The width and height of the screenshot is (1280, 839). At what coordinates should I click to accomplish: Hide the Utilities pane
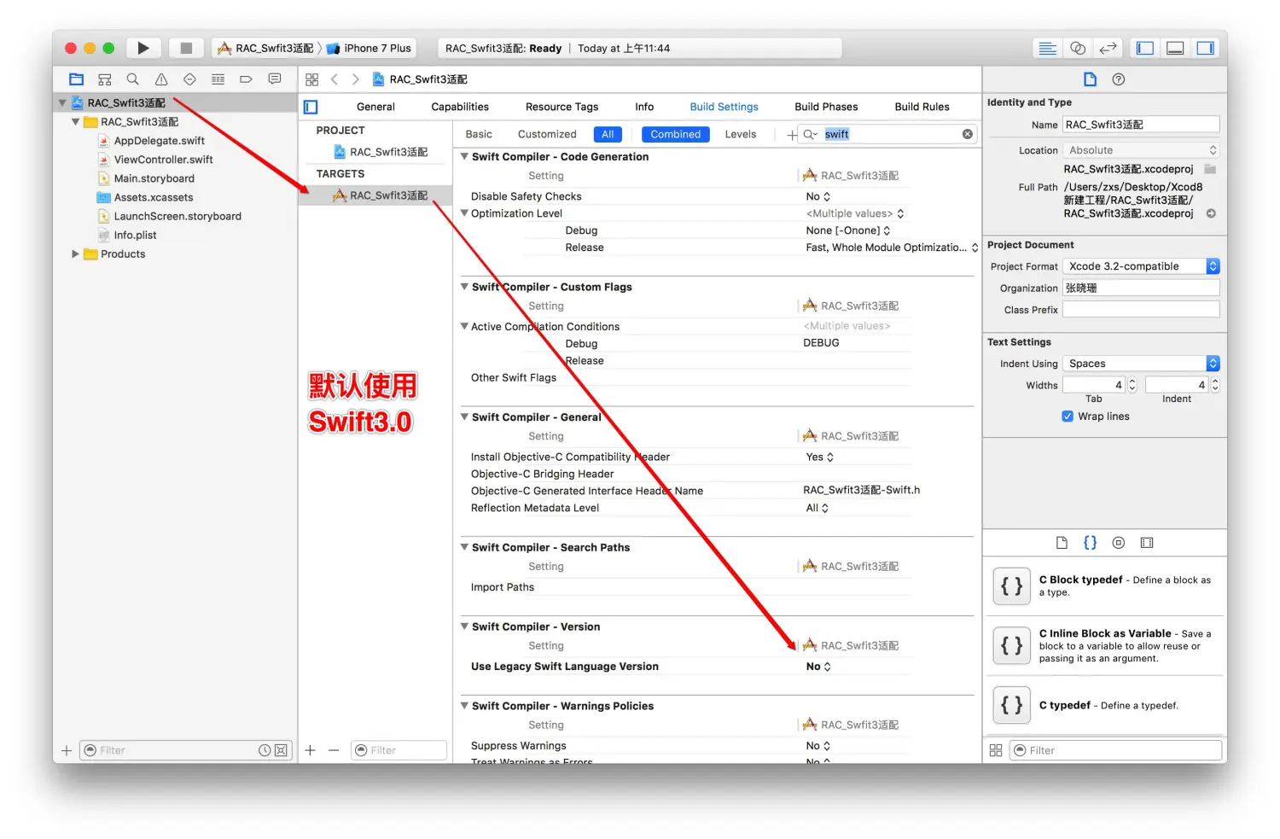1205,48
